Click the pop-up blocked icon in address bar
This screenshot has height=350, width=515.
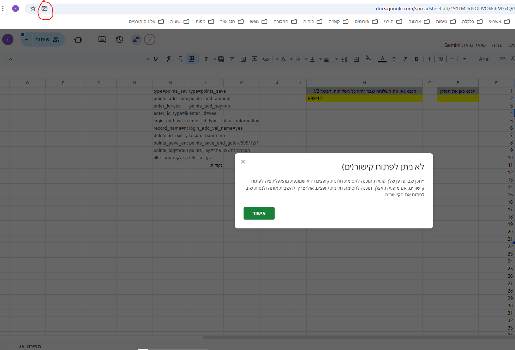(44, 8)
